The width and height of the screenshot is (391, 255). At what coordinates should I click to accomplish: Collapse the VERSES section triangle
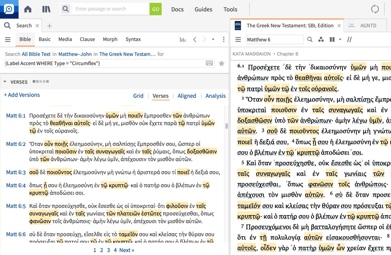tap(5, 82)
